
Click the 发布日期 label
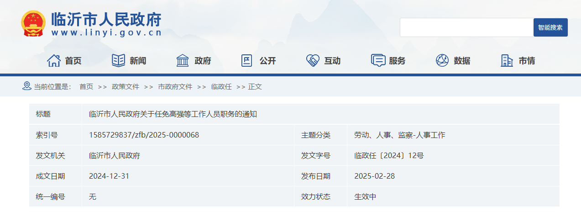click(315, 176)
